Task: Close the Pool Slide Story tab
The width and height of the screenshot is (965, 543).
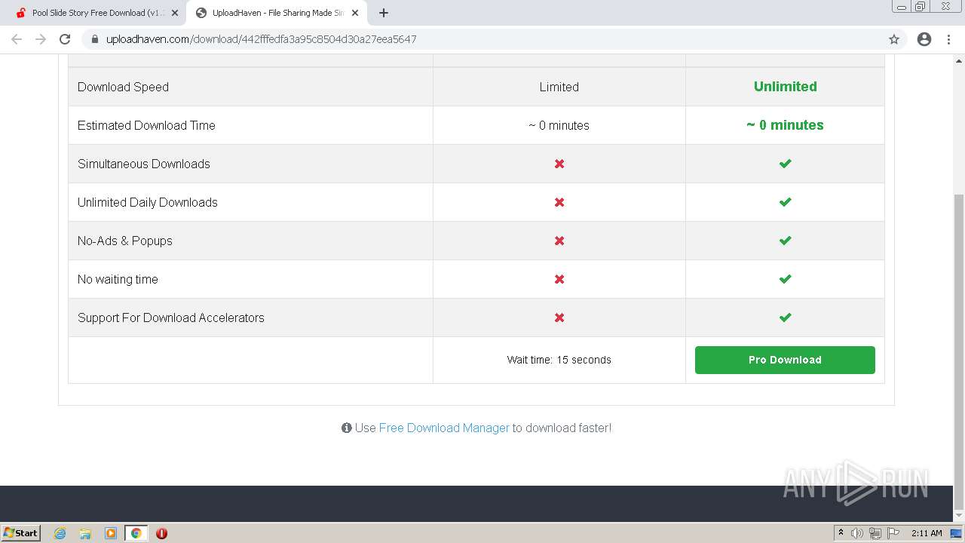Action: 174,13
